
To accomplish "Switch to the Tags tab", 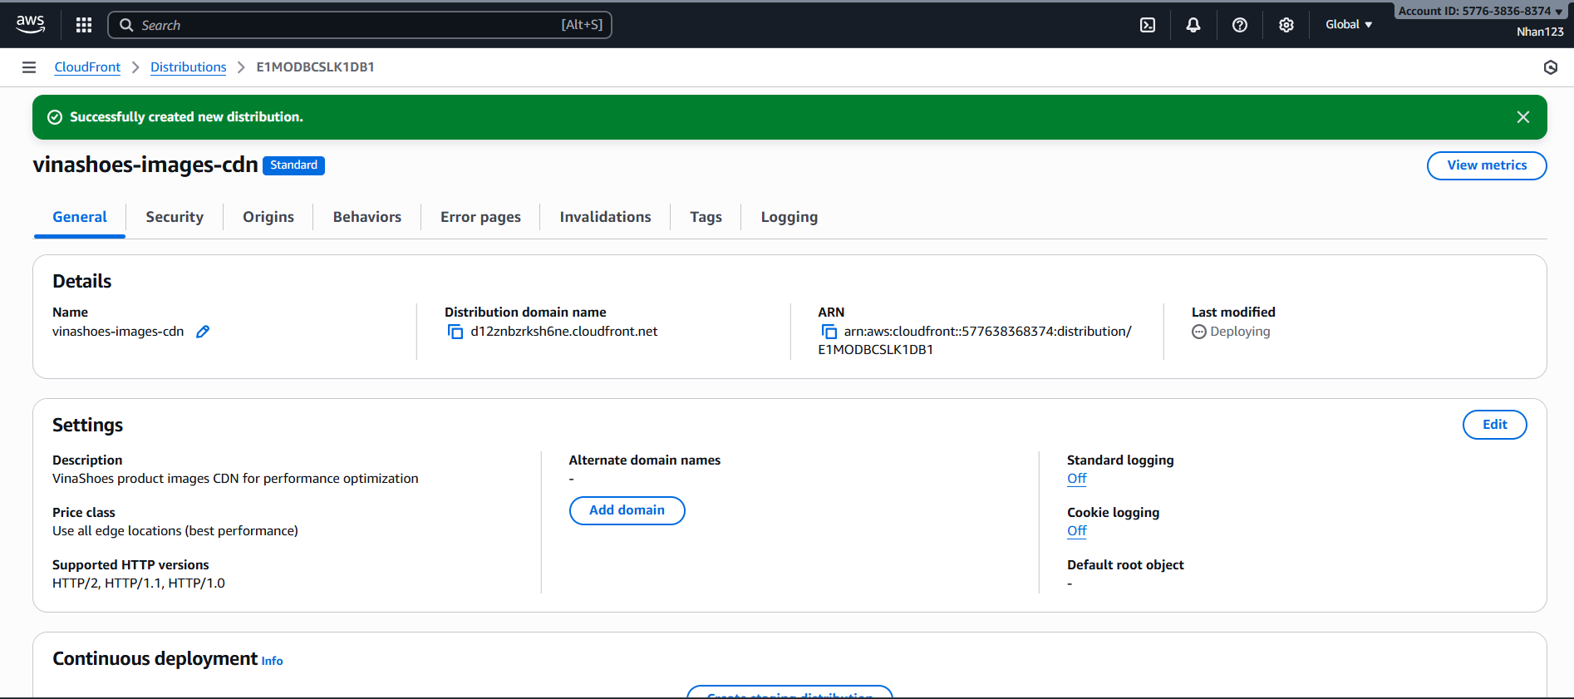I will coord(706,217).
